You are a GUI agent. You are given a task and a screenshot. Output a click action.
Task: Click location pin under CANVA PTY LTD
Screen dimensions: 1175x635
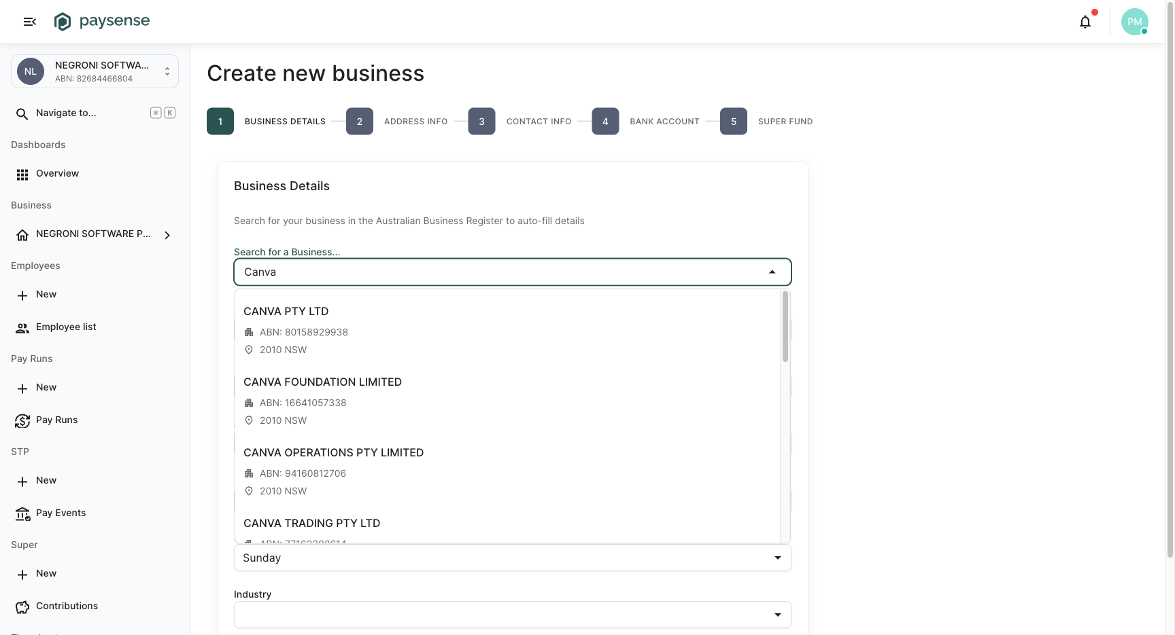[x=249, y=350]
